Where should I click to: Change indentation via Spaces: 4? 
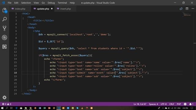153,104
